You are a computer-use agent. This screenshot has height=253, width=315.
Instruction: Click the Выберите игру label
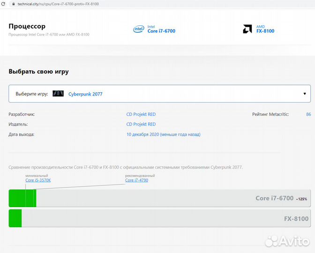(x=32, y=94)
